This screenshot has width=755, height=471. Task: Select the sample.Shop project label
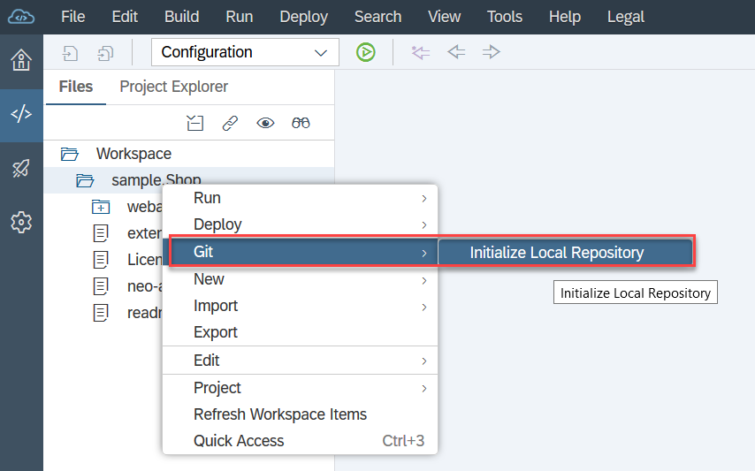pos(156,180)
